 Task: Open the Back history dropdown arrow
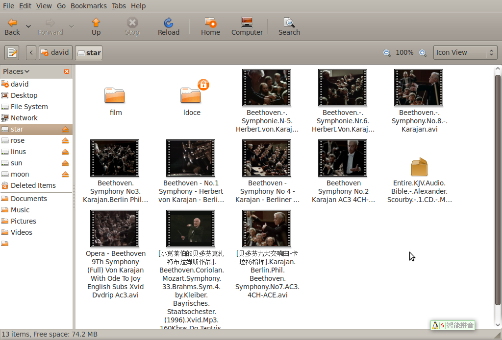28,26
